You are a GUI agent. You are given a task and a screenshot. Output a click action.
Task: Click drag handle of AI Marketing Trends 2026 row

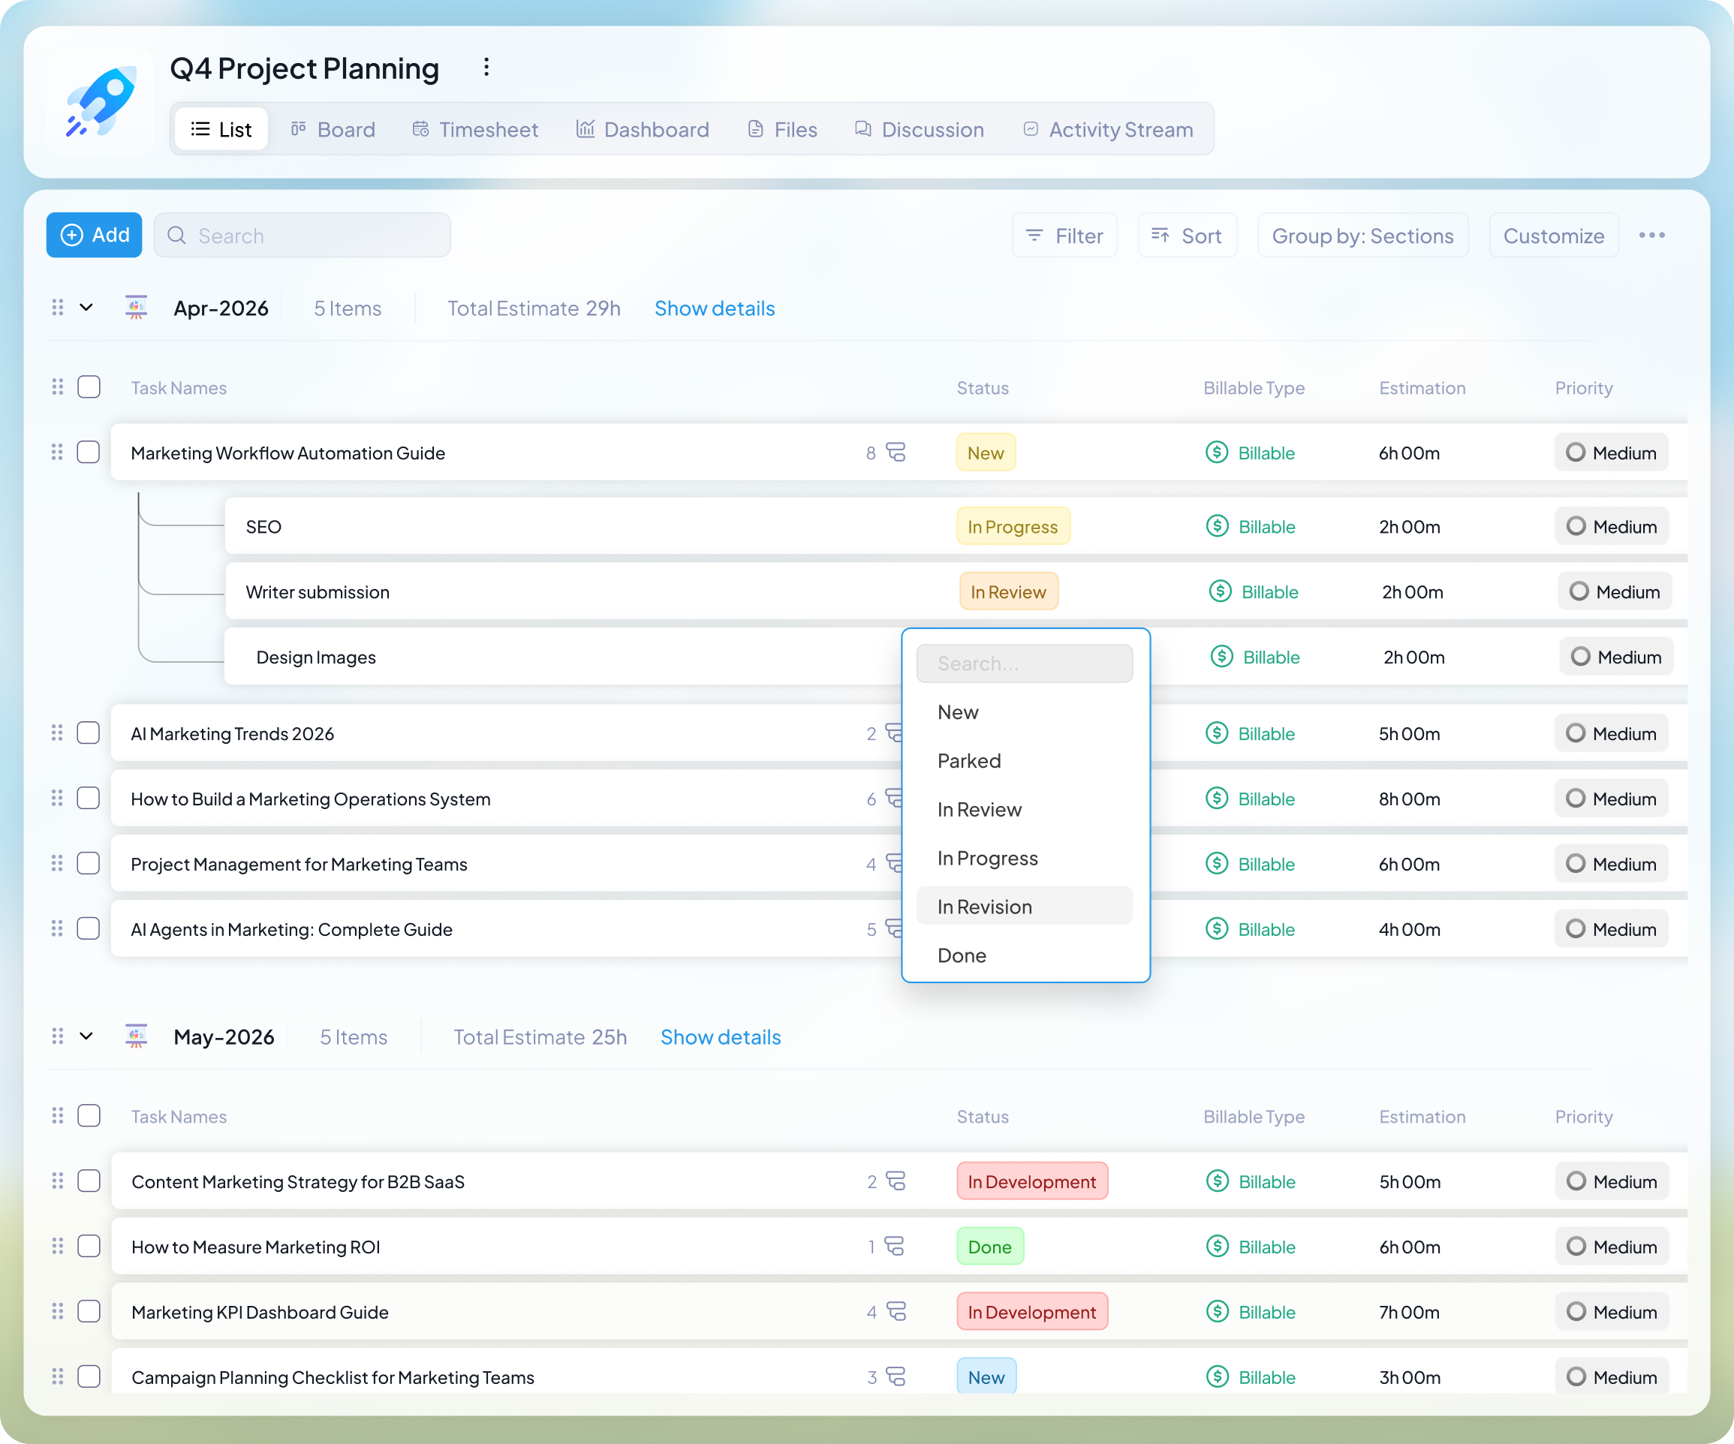(57, 733)
